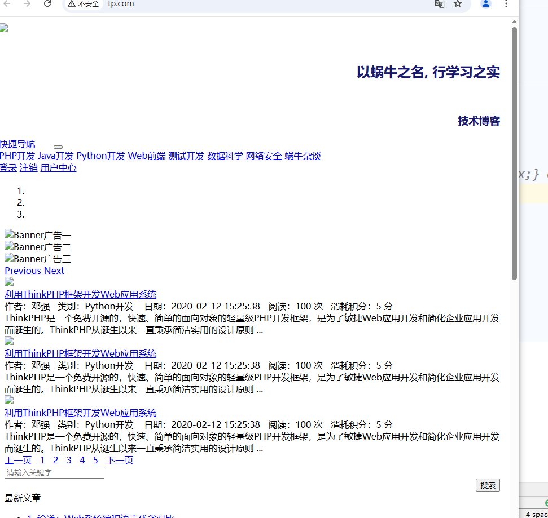Go to pagination page 3
The image size is (548, 518).
click(69, 461)
